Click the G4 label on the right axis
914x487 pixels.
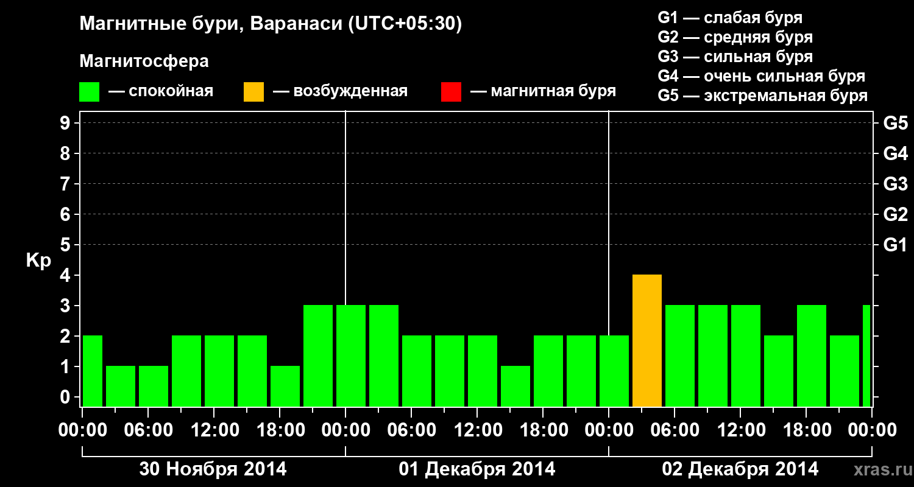[896, 153]
